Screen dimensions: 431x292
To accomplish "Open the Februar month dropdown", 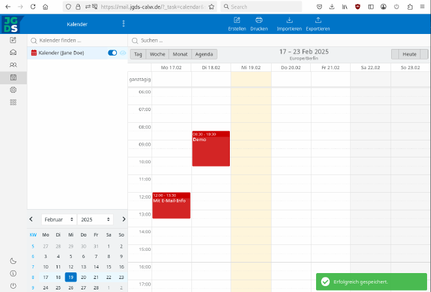I will coord(59,219).
